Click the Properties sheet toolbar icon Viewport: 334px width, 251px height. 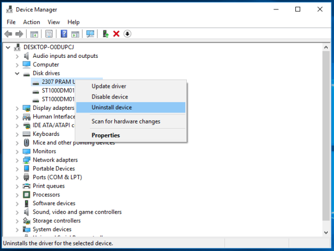click(49, 34)
